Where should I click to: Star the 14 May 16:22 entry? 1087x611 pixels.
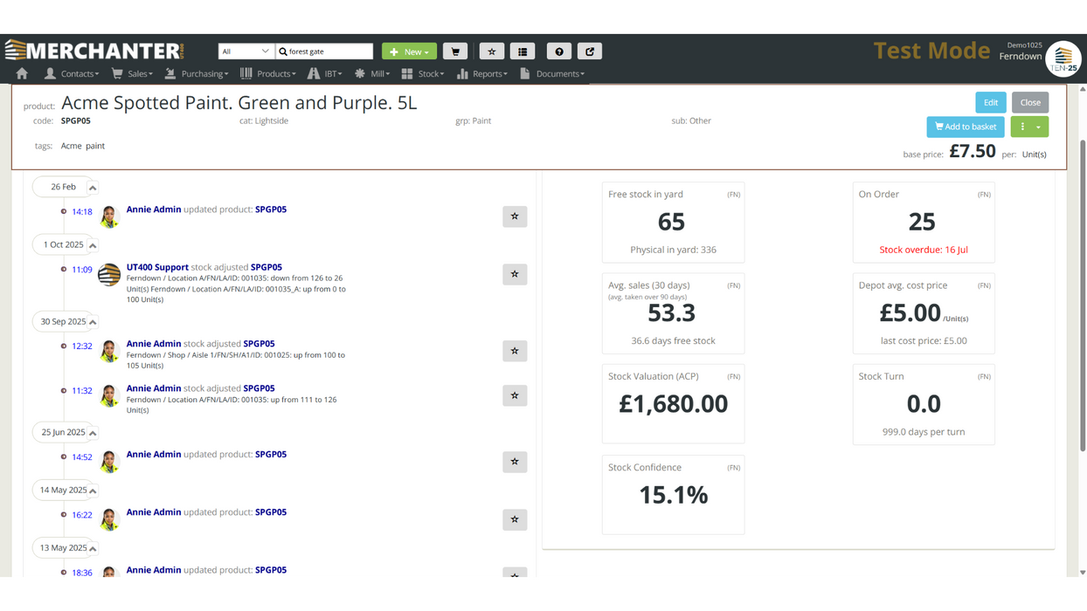pyautogui.click(x=515, y=519)
